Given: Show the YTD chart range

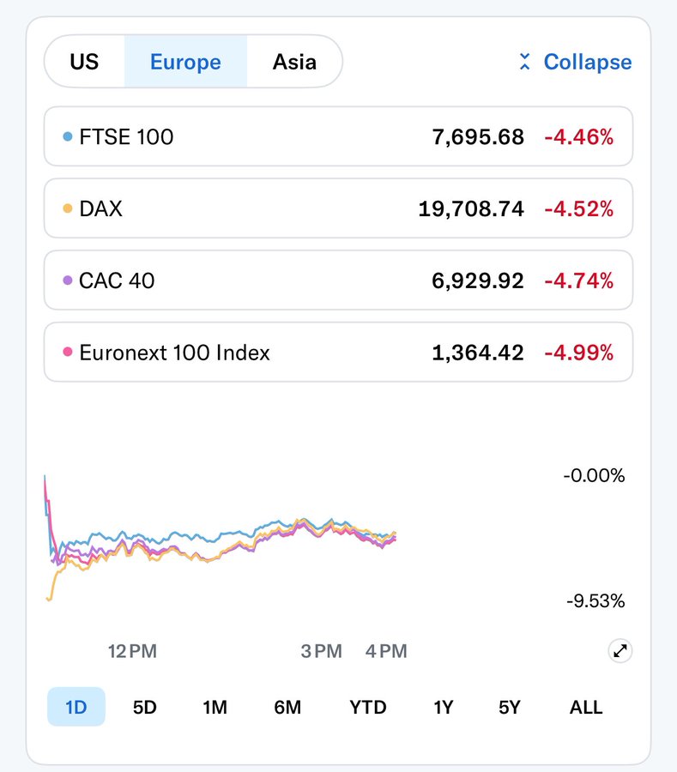Looking at the screenshot, I should pos(368,708).
